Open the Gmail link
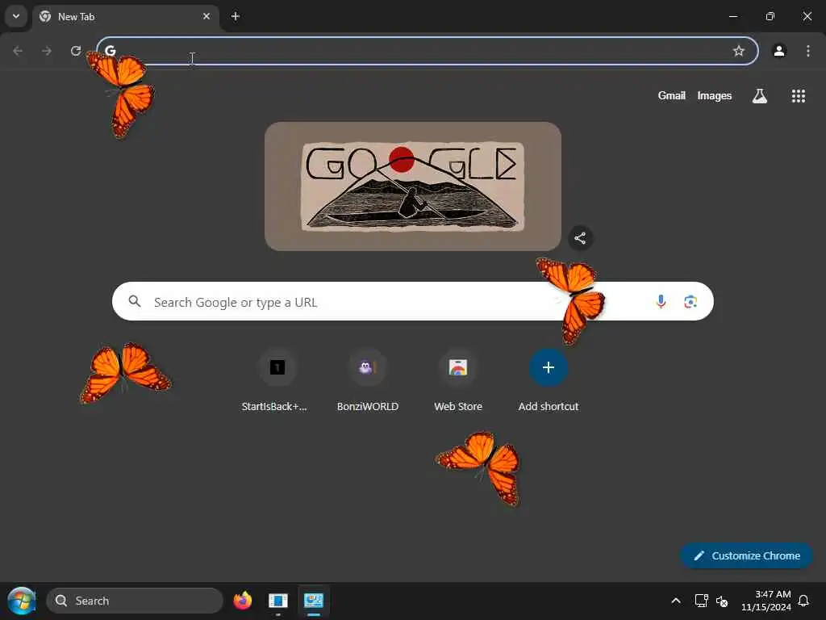 coord(672,95)
